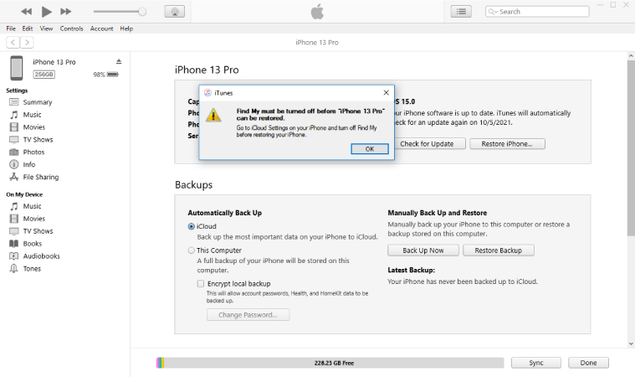Click Restore iPhone button
635x377 pixels.
click(x=507, y=144)
